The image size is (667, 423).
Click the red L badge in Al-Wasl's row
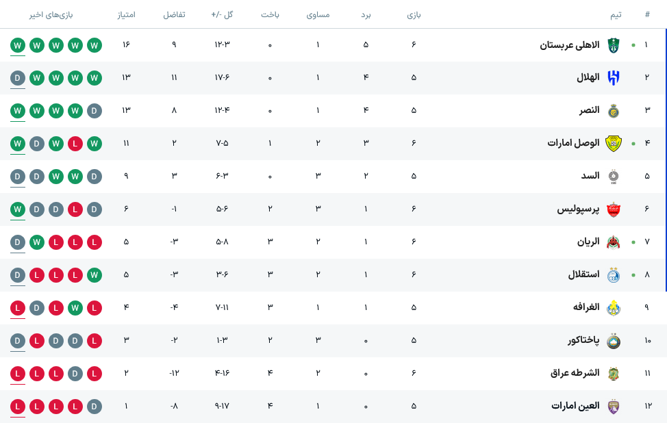[75, 144]
